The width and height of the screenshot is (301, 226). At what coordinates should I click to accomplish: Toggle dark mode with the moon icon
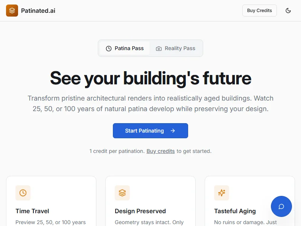(288, 11)
